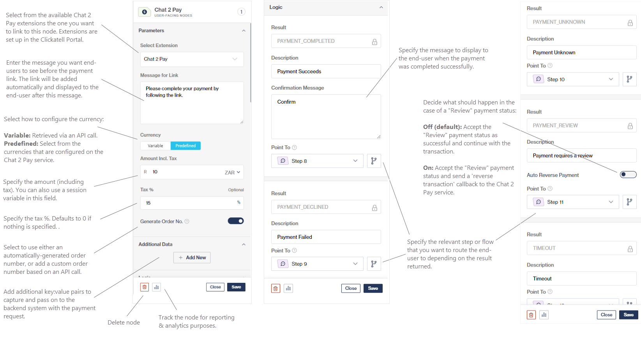Save the node configuration
Image resolution: width=641 pixels, height=337 pixels.
pos(236,287)
